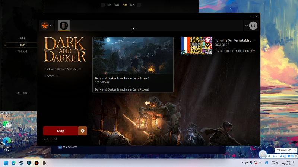The height and width of the screenshot is (167, 298).
Task: Open the teal round app in taskbar
Action: [29, 163]
